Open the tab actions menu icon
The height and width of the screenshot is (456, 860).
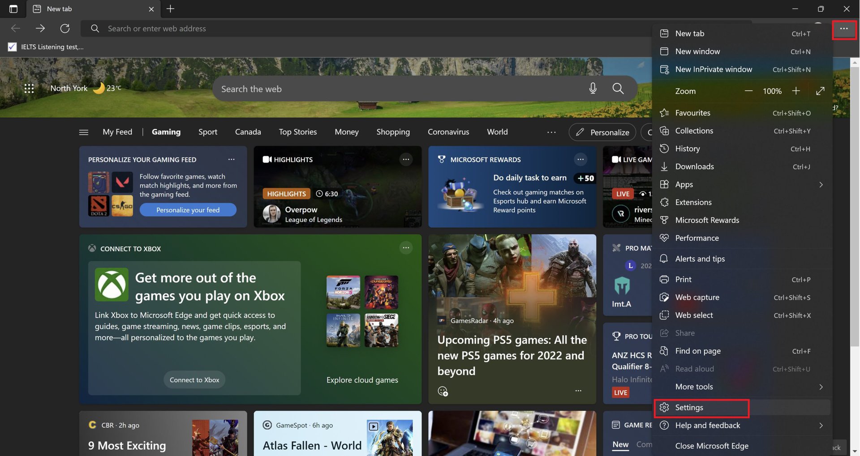tap(13, 9)
